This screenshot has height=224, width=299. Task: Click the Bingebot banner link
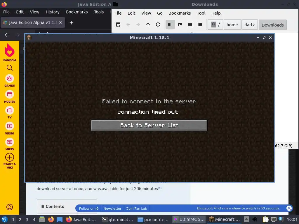point(238,208)
